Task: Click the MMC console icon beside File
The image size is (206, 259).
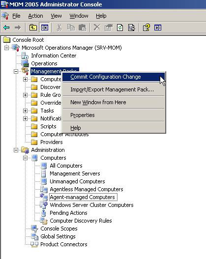Action: 5,16
